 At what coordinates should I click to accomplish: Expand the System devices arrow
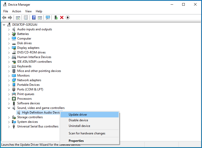tap(9, 122)
